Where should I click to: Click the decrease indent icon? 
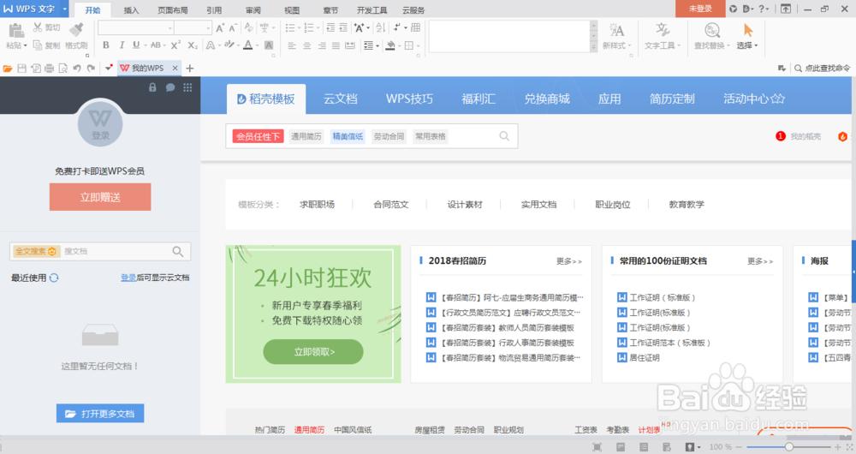point(330,28)
